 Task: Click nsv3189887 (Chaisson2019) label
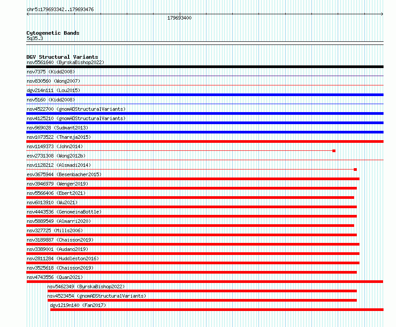pos(60,240)
